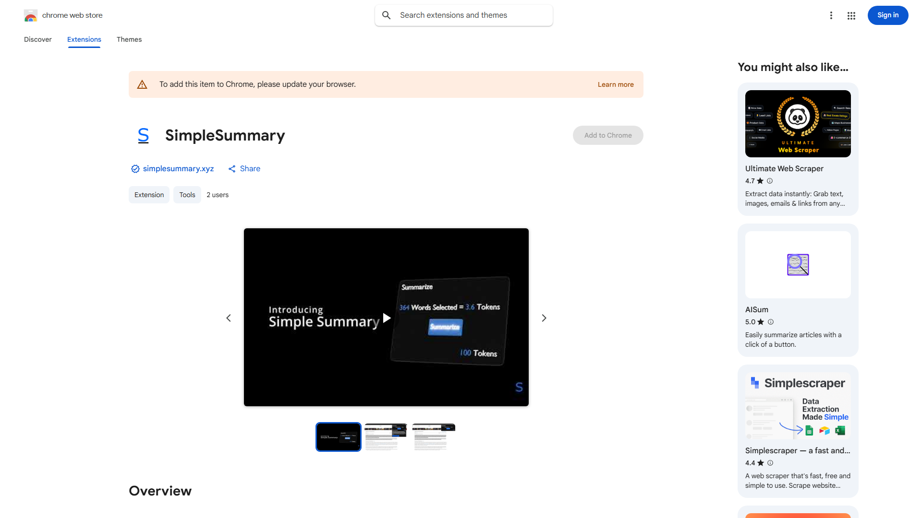Click the search magnifier icon
The height and width of the screenshot is (518, 922).
click(x=387, y=15)
